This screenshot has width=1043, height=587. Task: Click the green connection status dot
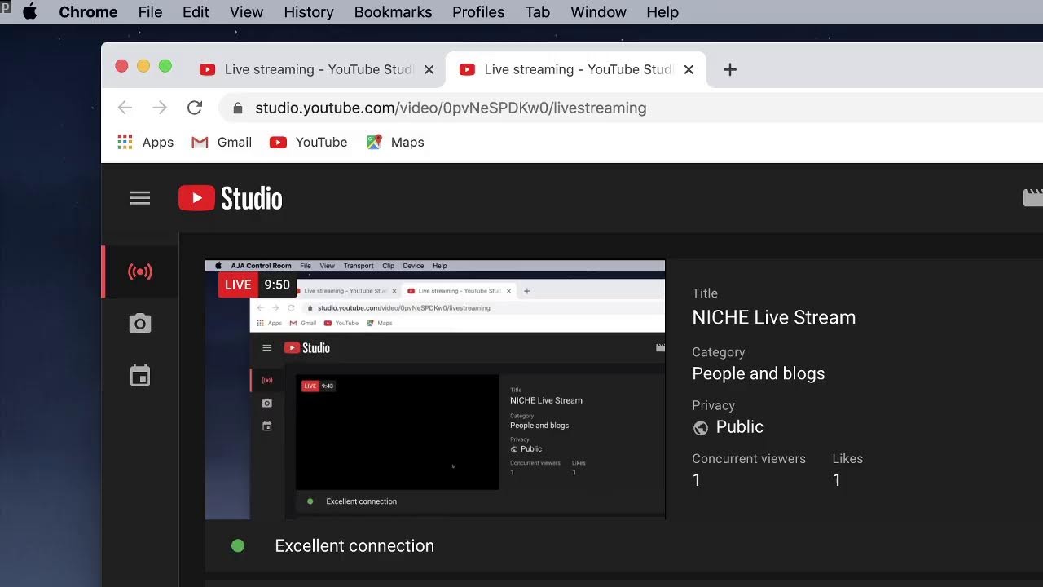tap(238, 546)
